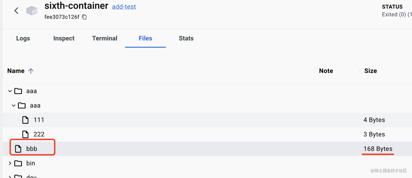Click the file icon for 222
412x178 pixels.
(x=25, y=134)
